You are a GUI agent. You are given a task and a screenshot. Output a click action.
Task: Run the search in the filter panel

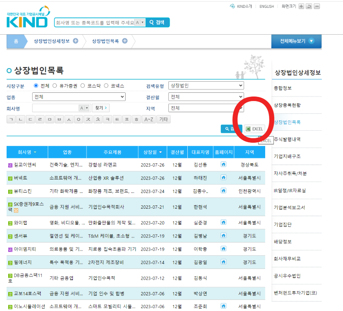pos(231,129)
